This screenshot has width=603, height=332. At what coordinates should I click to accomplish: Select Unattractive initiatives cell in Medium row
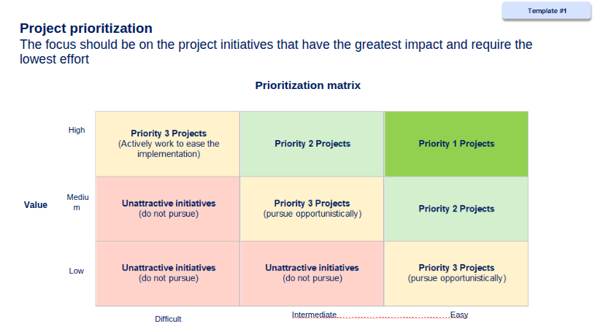pos(168,209)
